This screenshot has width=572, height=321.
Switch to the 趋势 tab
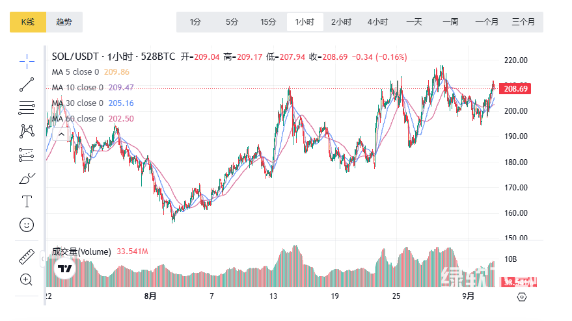pos(64,22)
